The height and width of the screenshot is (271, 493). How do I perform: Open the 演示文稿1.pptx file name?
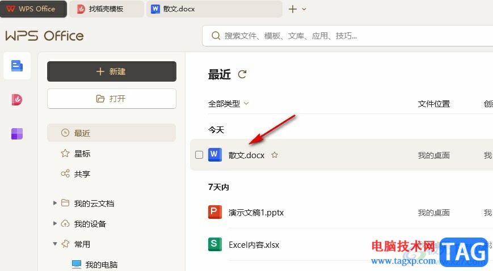point(256,213)
